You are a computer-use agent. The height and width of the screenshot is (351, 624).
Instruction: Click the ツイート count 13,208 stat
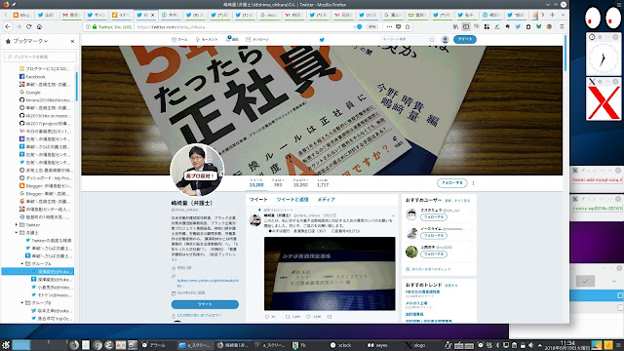[256, 182]
